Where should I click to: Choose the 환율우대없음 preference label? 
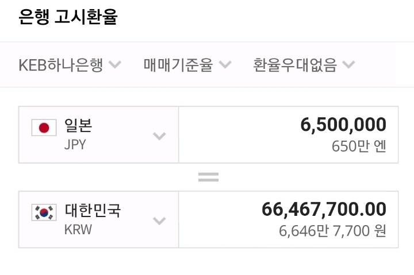tap(295, 65)
